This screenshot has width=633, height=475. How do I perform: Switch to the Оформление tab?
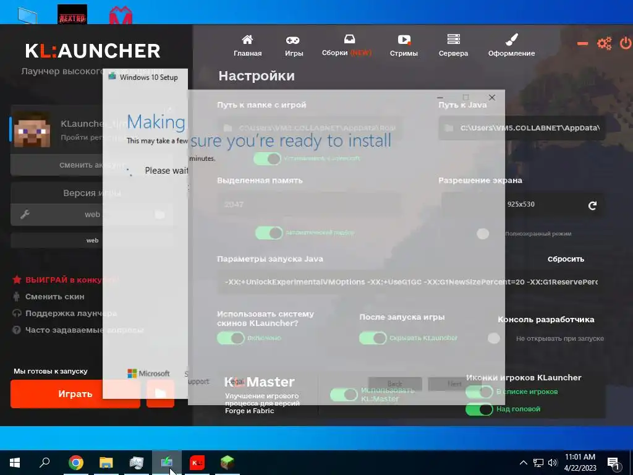tap(511, 46)
